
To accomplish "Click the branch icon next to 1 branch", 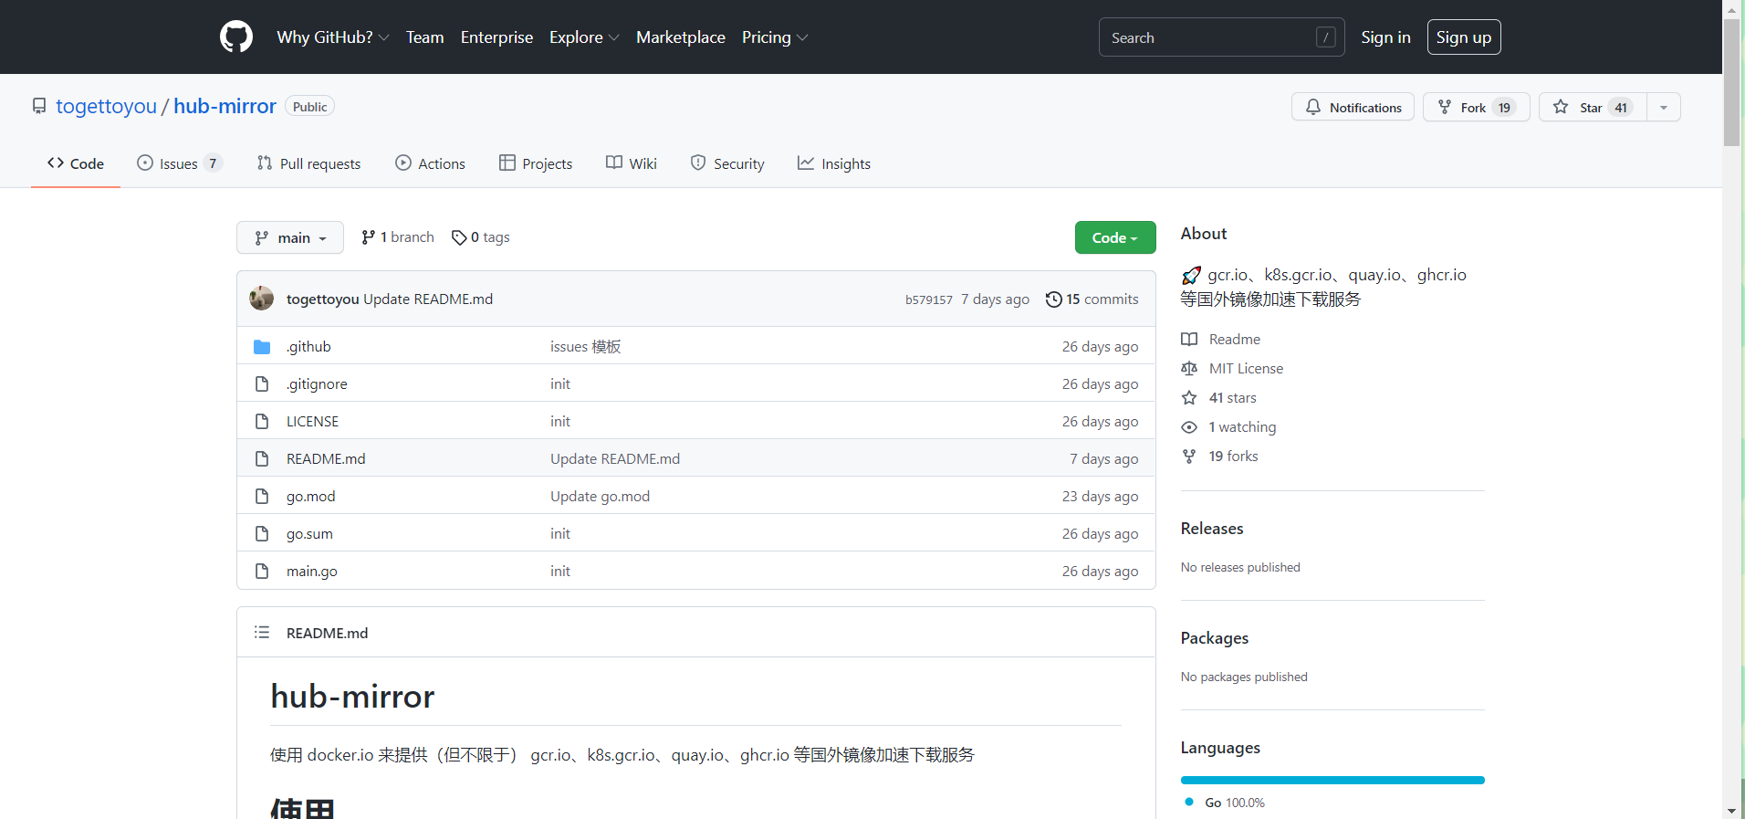I will (368, 237).
